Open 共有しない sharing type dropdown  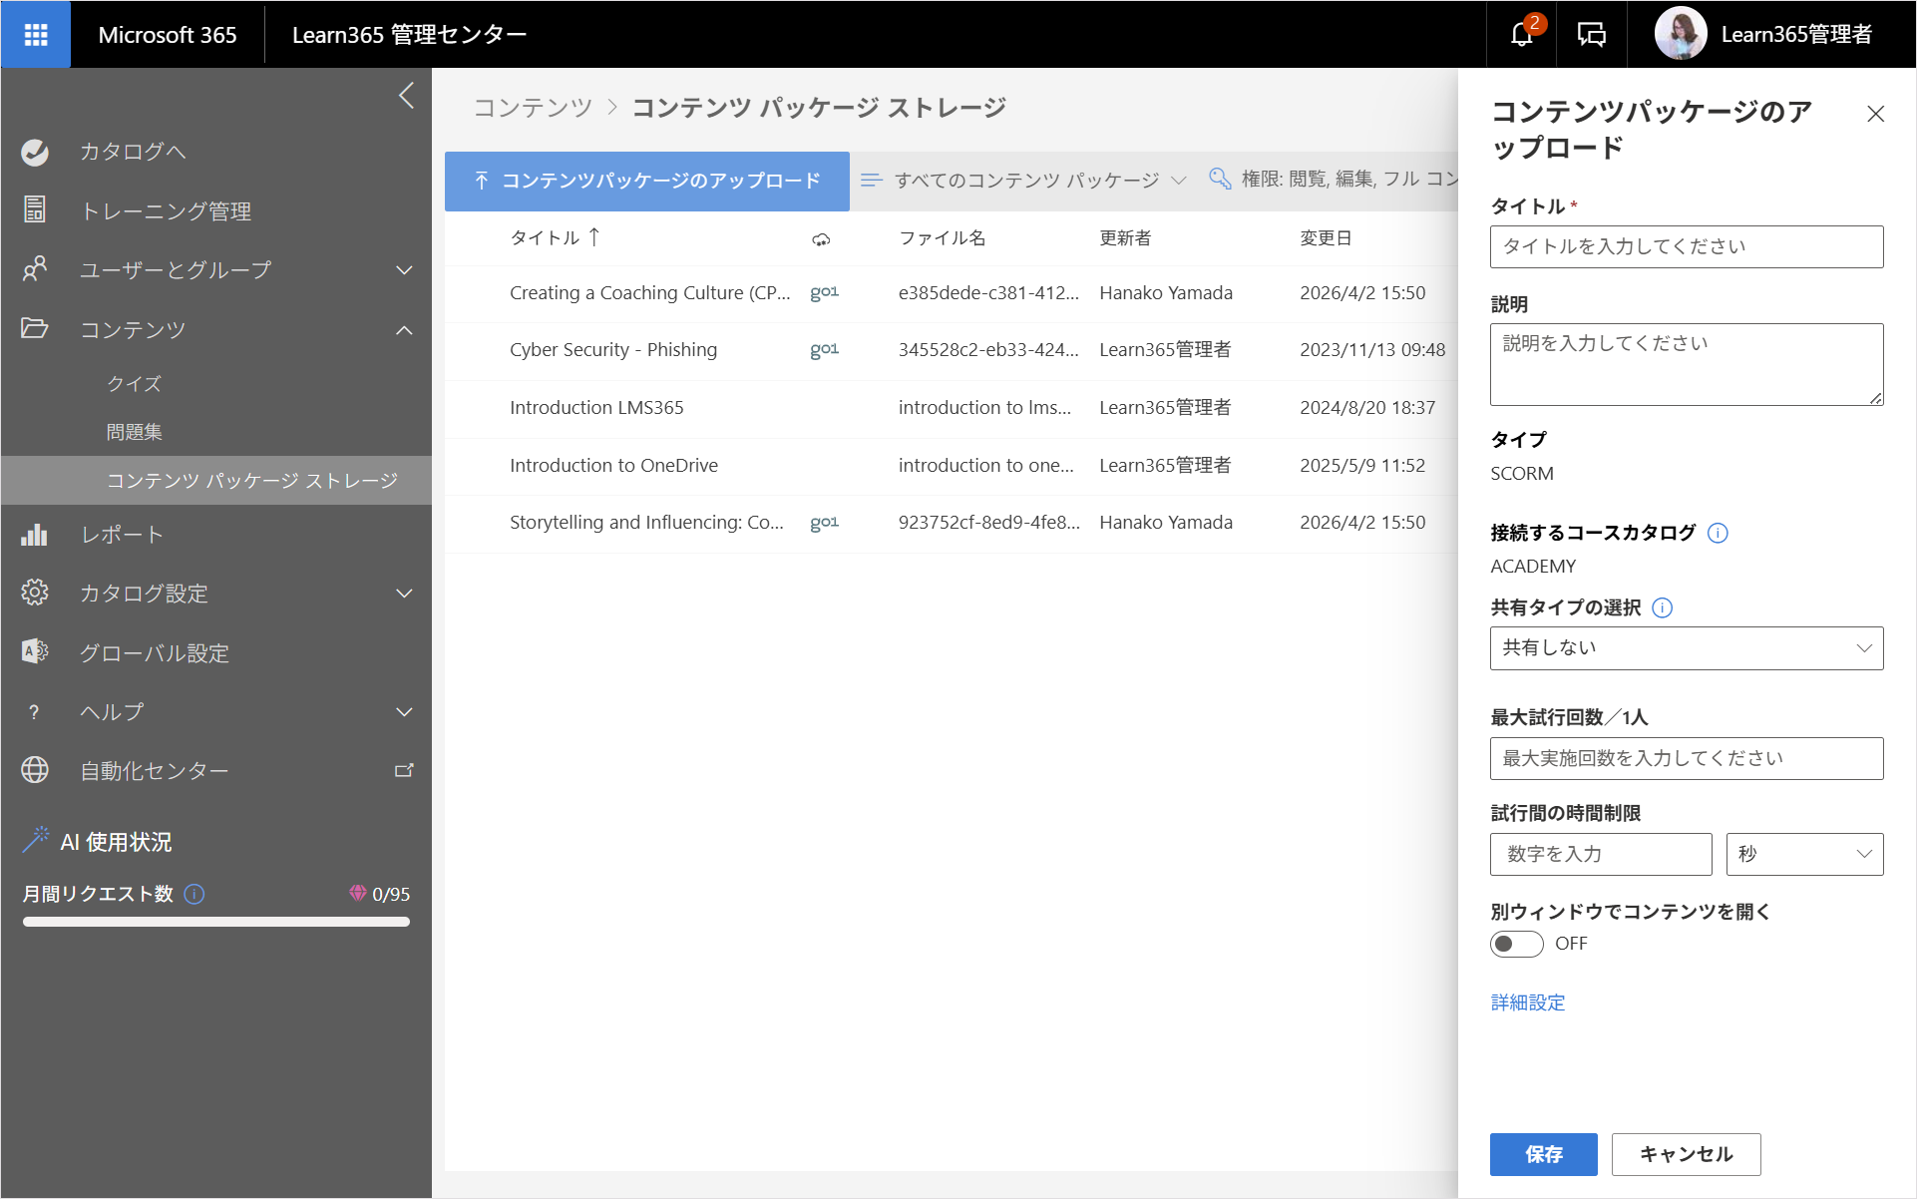1687,648
